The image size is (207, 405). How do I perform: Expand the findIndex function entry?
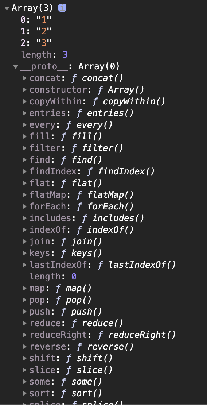tap(24, 171)
